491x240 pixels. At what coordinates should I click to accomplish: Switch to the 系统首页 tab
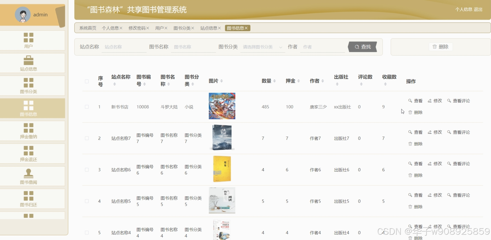[88, 28]
